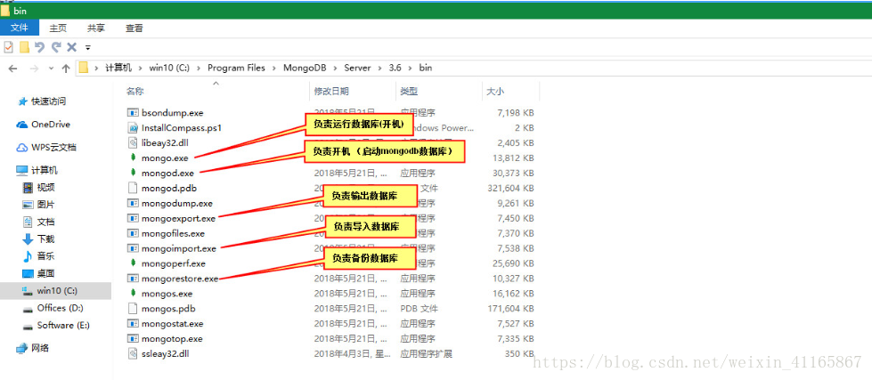Viewport: 872px width, 380px height.
Task: Click the mongoimport.exe file icon
Action: pos(133,248)
